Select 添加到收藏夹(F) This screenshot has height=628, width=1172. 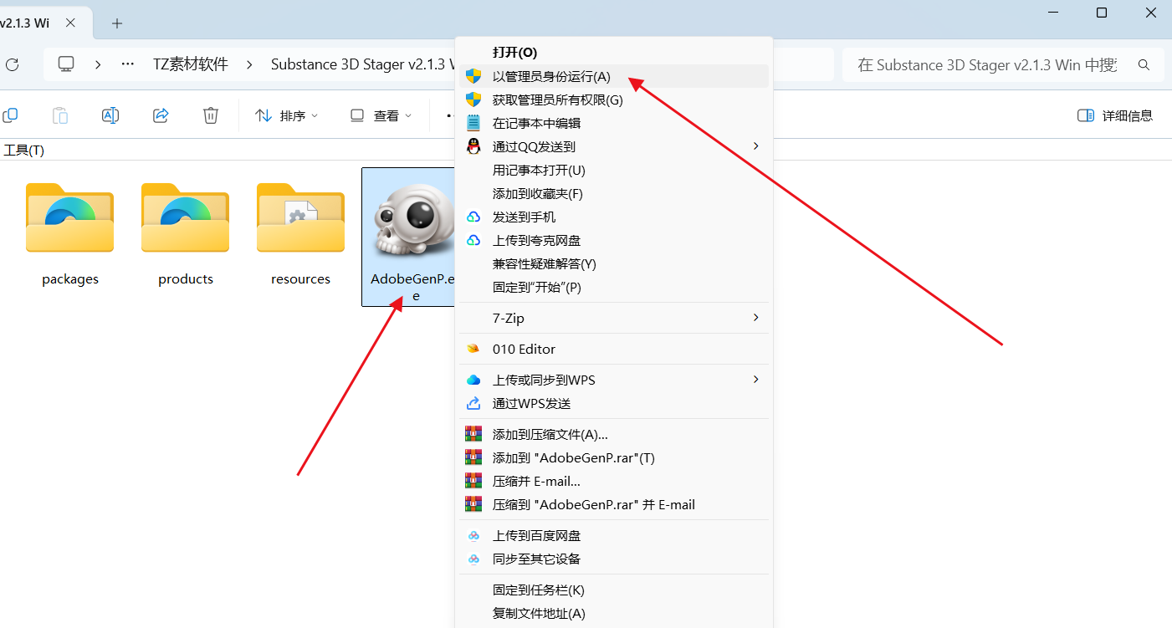point(614,193)
